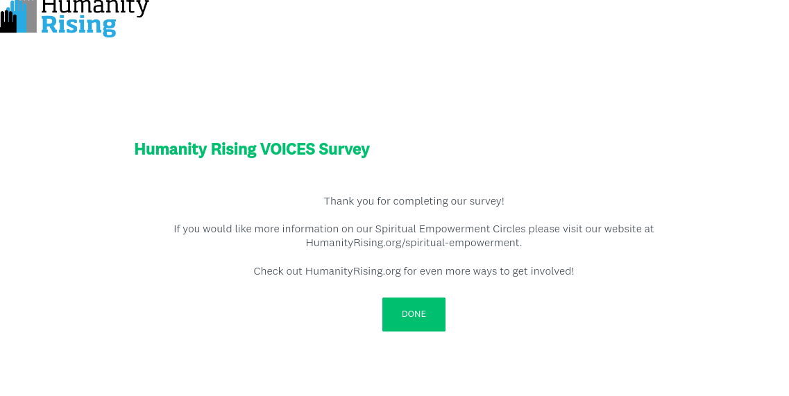Open HumanityRising.org/spiritual-empowerment web address
Viewport: 789px width, 396px height.
point(414,243)
